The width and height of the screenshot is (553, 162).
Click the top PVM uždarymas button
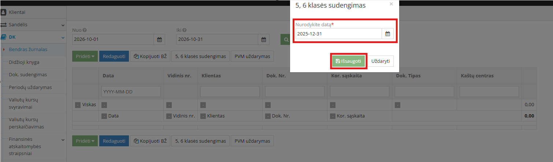252,56
